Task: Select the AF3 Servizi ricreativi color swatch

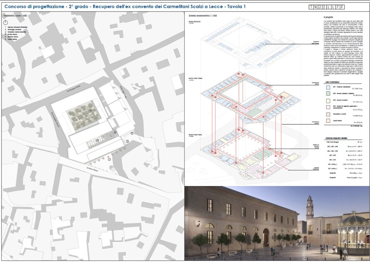Action: click(x=328, y=100)
